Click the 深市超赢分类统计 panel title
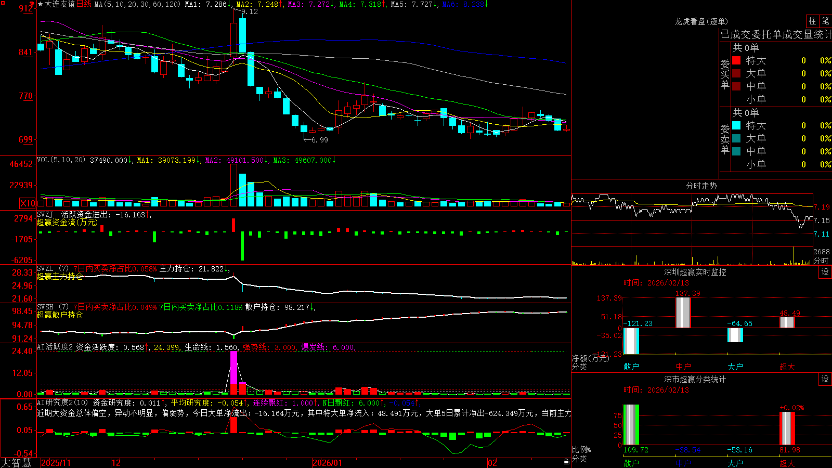The height and width of the screenshot is (468, 832). (x=695, y=379)
